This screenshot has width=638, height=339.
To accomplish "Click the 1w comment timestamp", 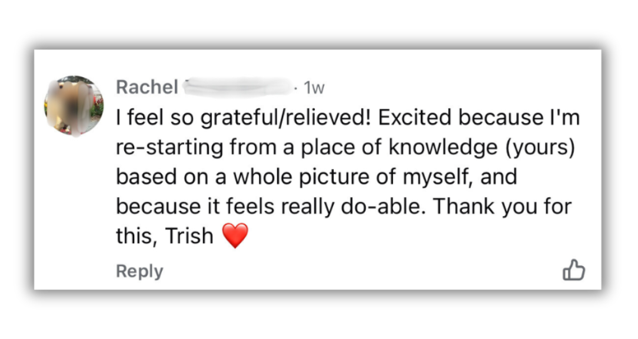I will coord(314,88).
